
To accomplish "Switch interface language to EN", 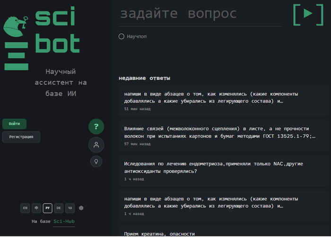I will click(25, 208).
